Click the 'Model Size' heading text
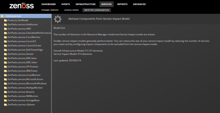The width and height of the screenshot is (220, 113). pos(59,28)
